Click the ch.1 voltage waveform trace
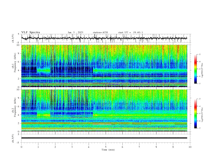Viewport: 214px width, 165px height. pyautogui.click(x=104, y=38)
